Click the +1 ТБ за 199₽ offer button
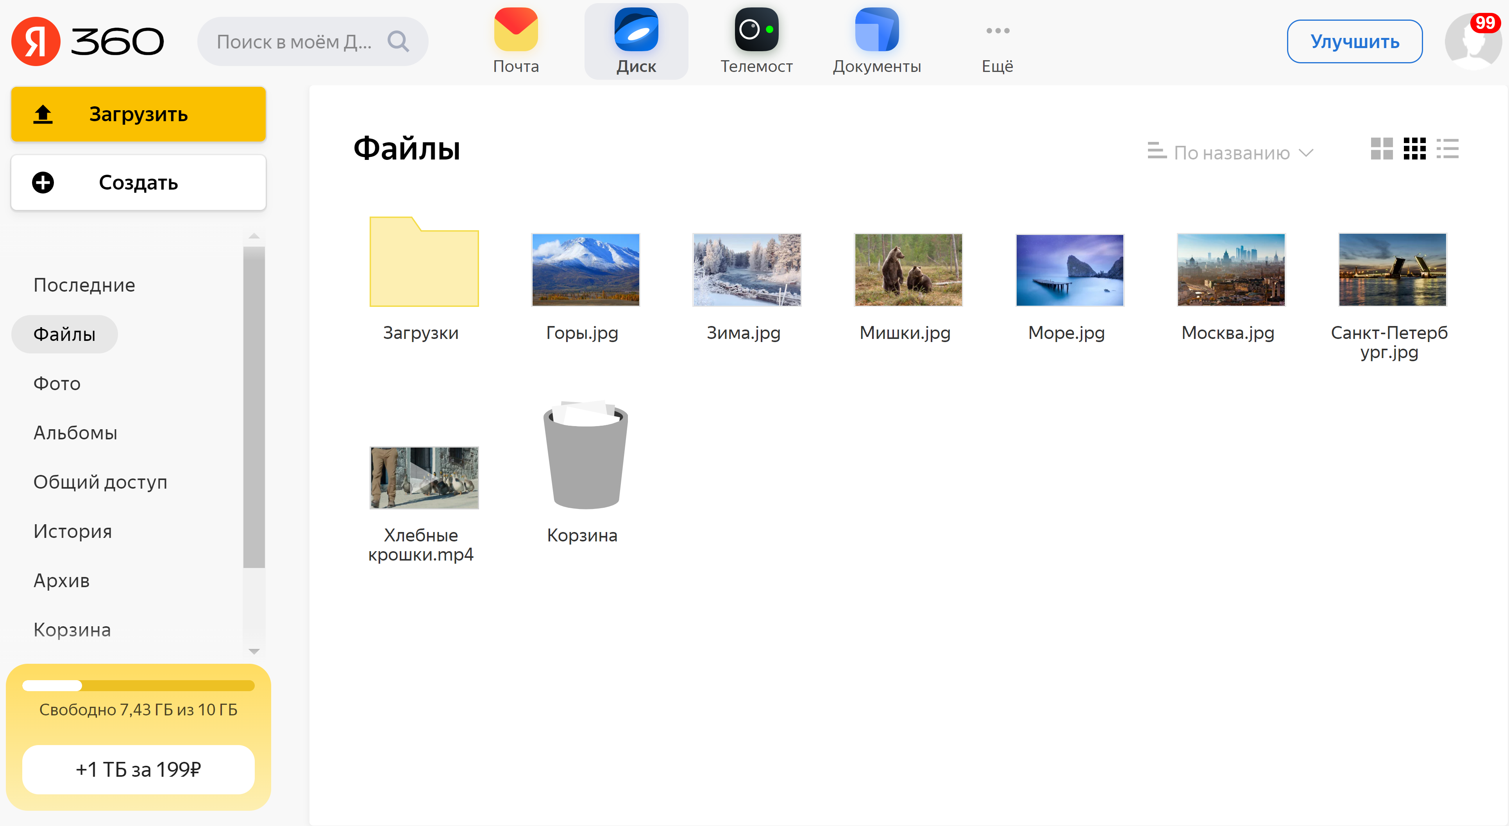Screen dimensions: 1509x826 (x=138, y=770)
